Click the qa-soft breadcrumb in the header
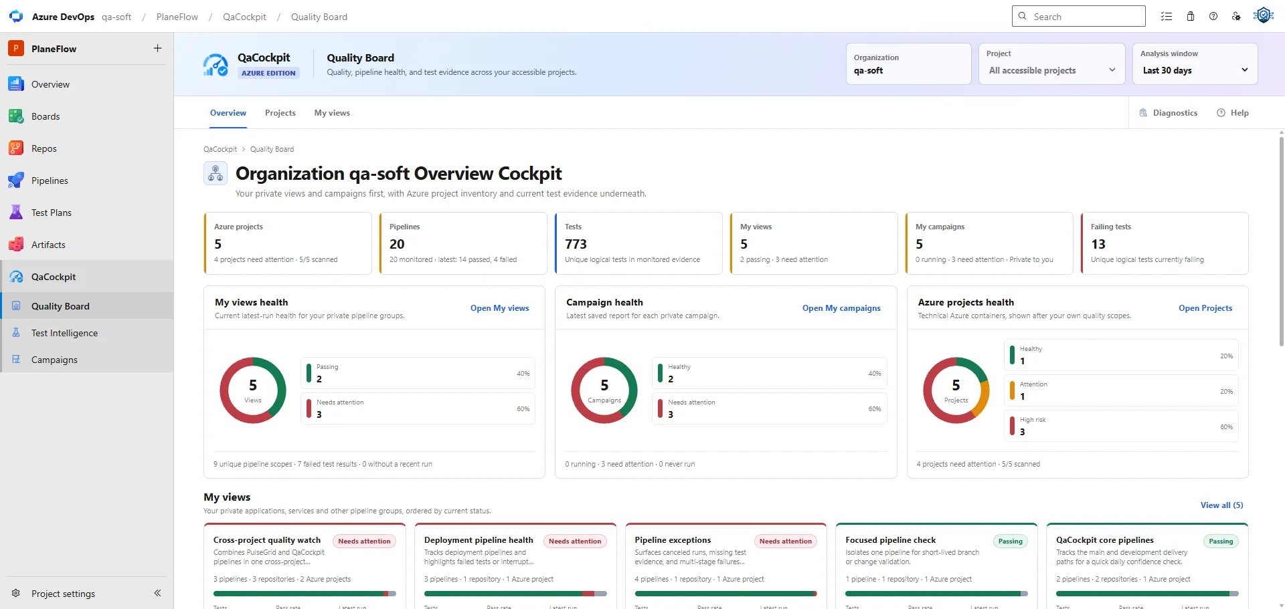Screen dimensions: 1285x609 [116, 17]
